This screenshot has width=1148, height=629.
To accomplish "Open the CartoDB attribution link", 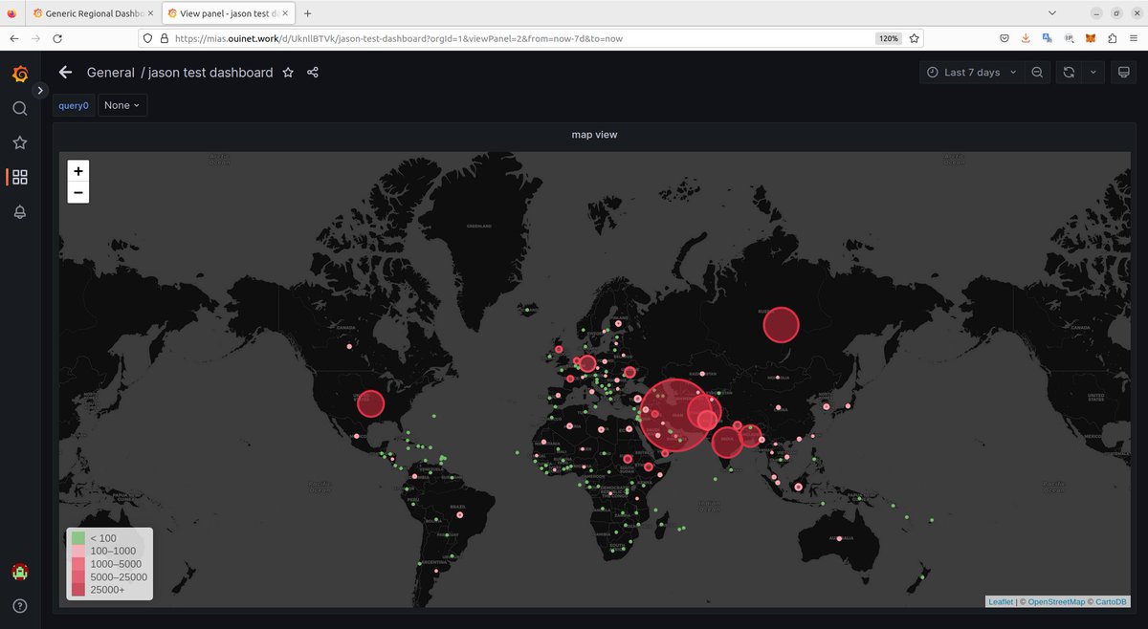I will (x=1112, y=602).
